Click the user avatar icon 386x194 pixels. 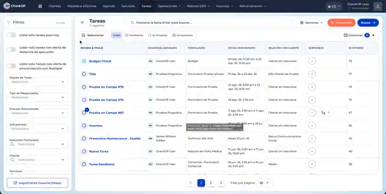click(x=378, y=6)
